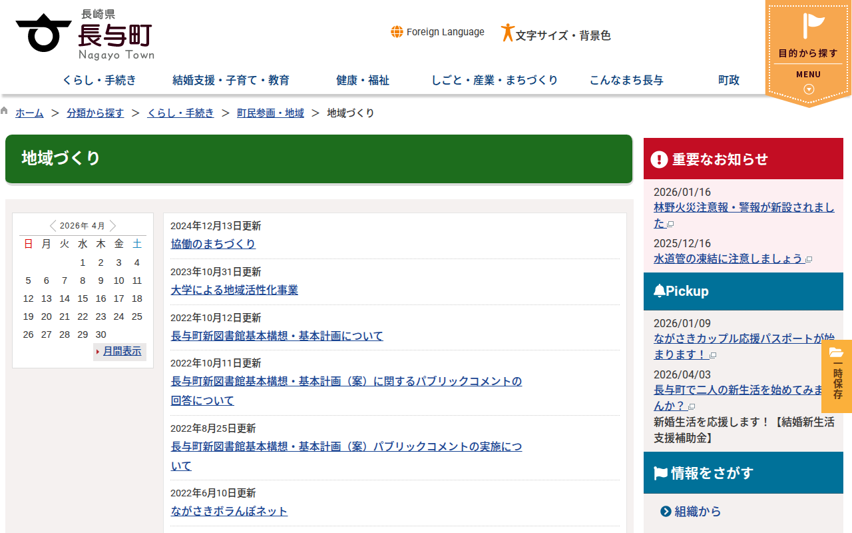
Task: Open 水道管の凍結に注意しましょう notice
Action: (x=728, y=259)
